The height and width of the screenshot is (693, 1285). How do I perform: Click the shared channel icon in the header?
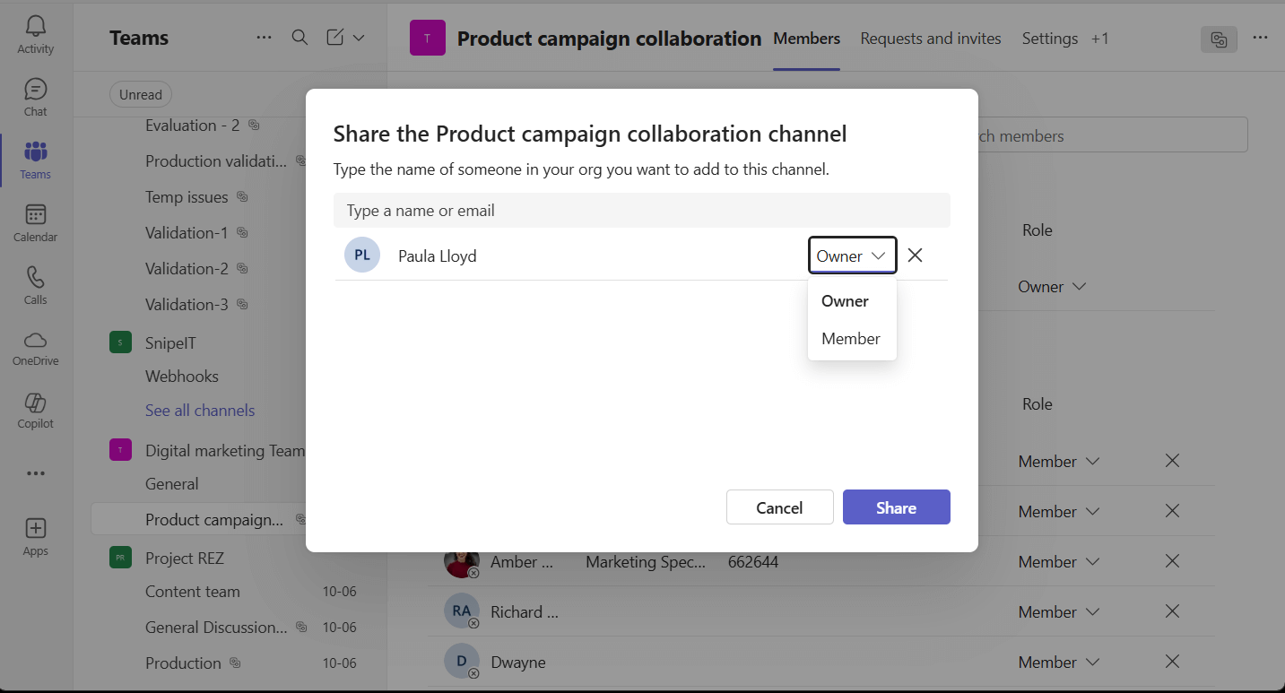tap(1219, 39)
